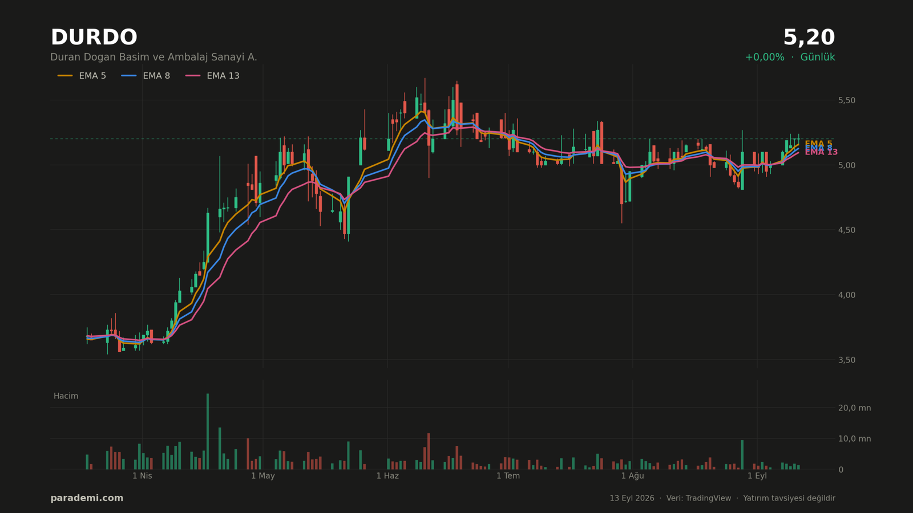
Task: Click the 20,0 mn volume axis label
Action: (x=854, y=408)
